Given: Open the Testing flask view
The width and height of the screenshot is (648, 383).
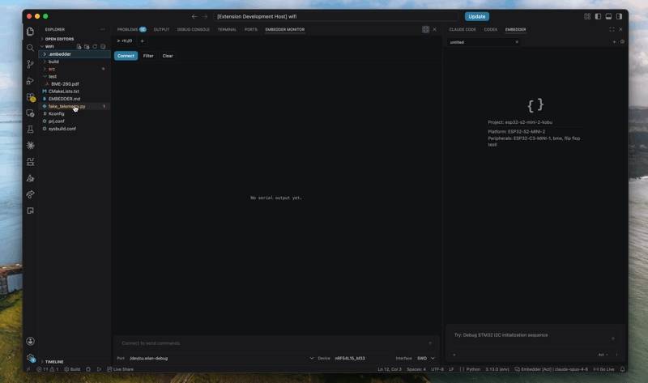Looking at the screenshot, I should tap(30, 130).
